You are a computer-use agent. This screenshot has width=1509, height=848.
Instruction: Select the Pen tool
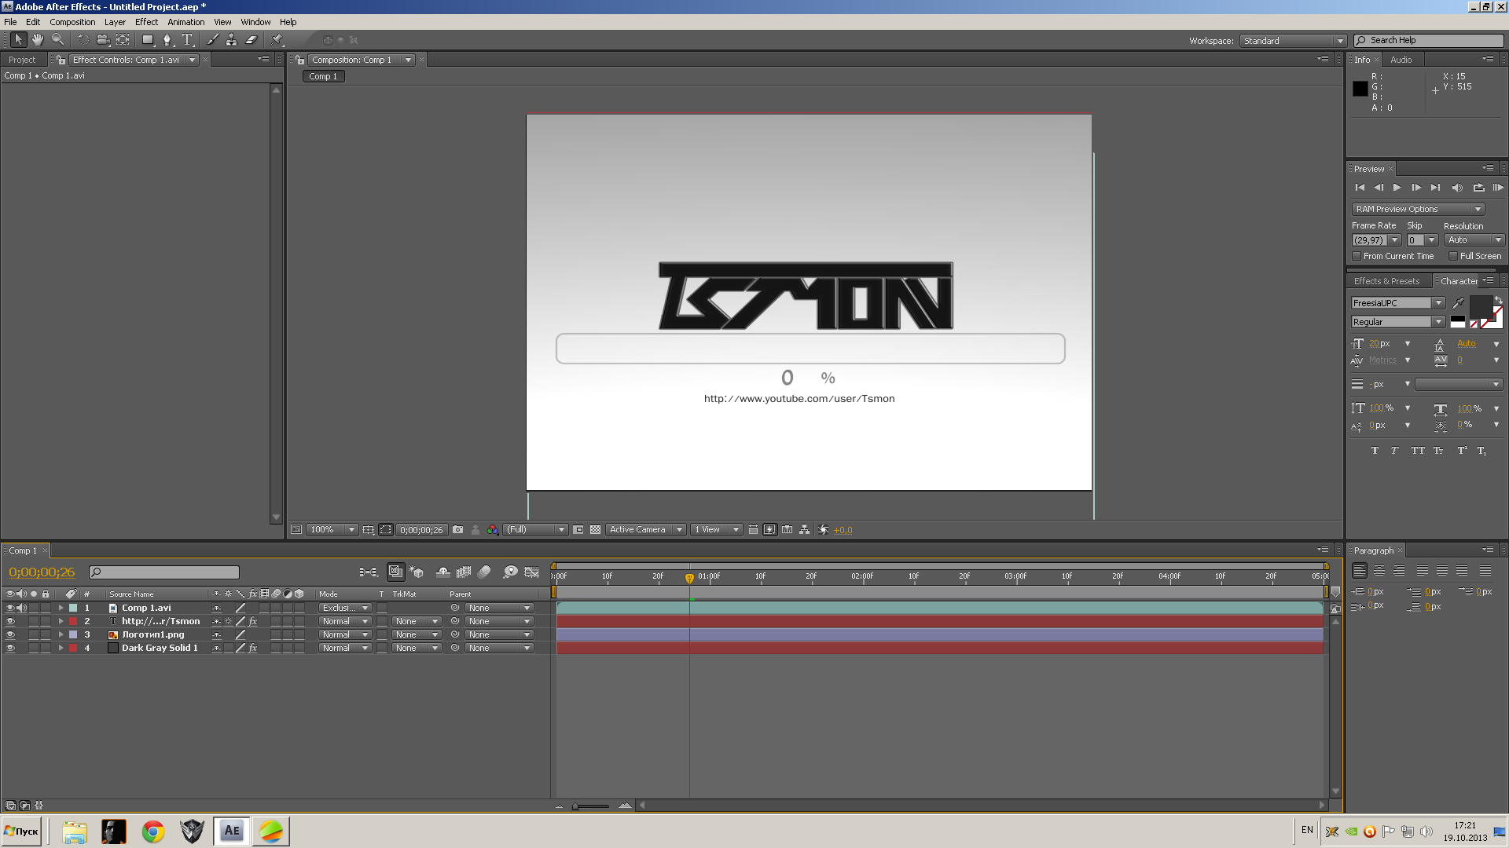point(167,40)
